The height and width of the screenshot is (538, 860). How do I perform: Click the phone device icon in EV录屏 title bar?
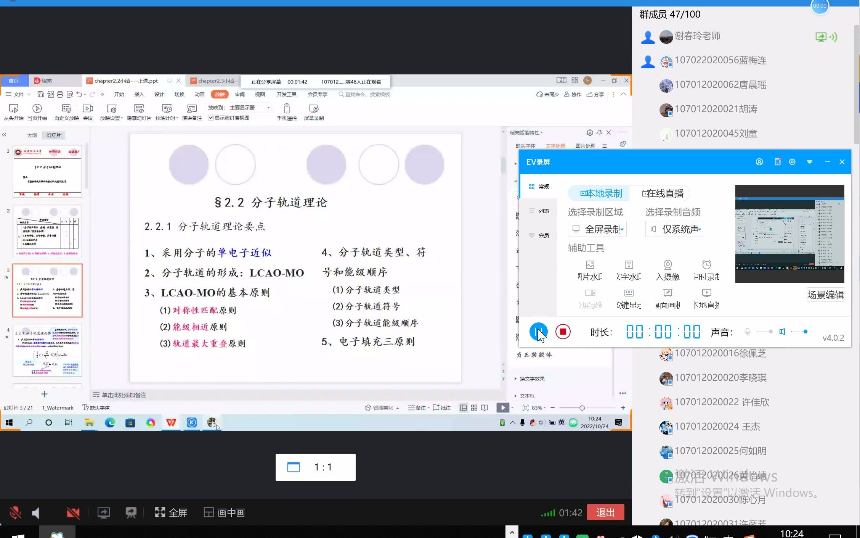click(x=777, y=162)
